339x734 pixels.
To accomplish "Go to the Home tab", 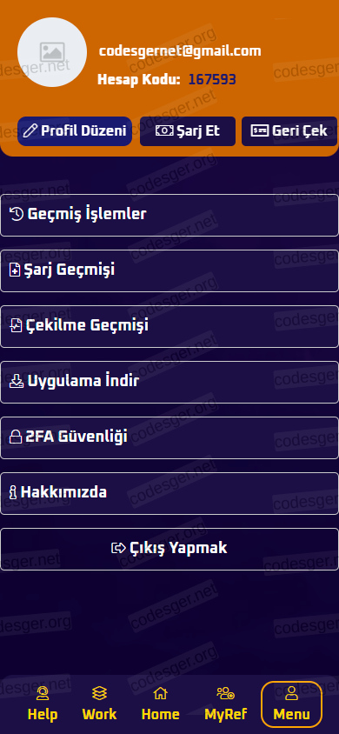I will click(161, 704).
